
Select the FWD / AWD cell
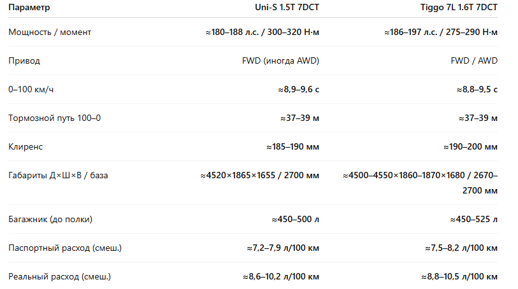[474, 60]
